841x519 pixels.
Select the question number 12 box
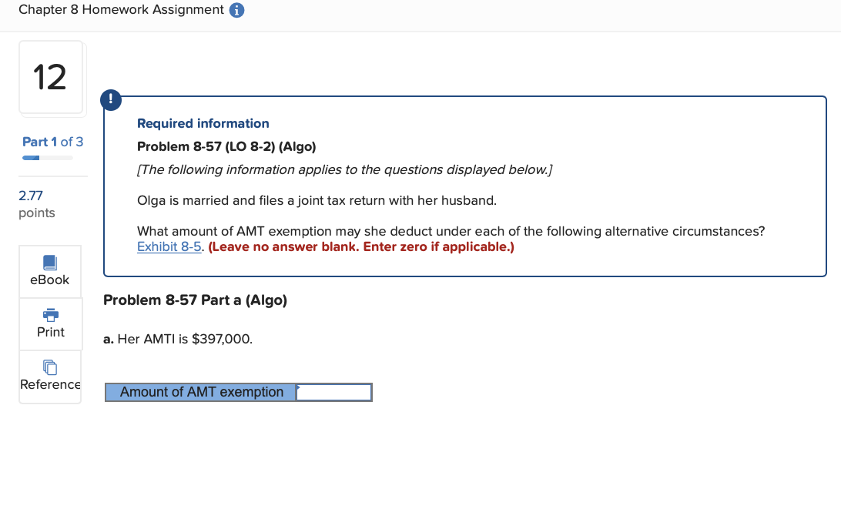51,77
